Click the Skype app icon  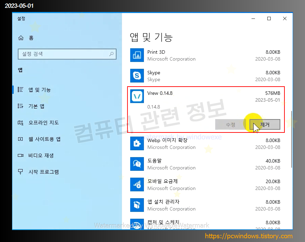pos(137,76)
